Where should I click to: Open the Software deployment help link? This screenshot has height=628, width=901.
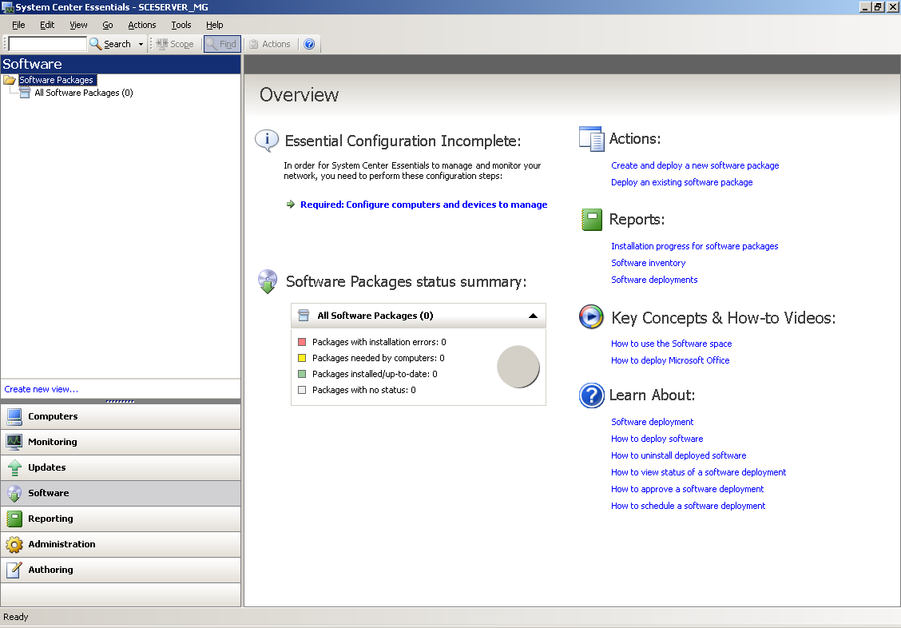tap(653, 422)
